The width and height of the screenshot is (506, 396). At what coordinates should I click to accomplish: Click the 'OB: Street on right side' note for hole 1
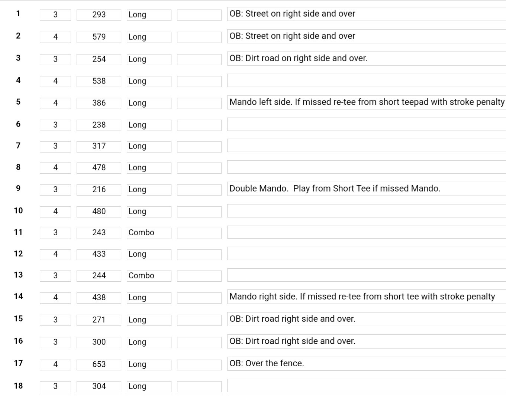(367, 14)
